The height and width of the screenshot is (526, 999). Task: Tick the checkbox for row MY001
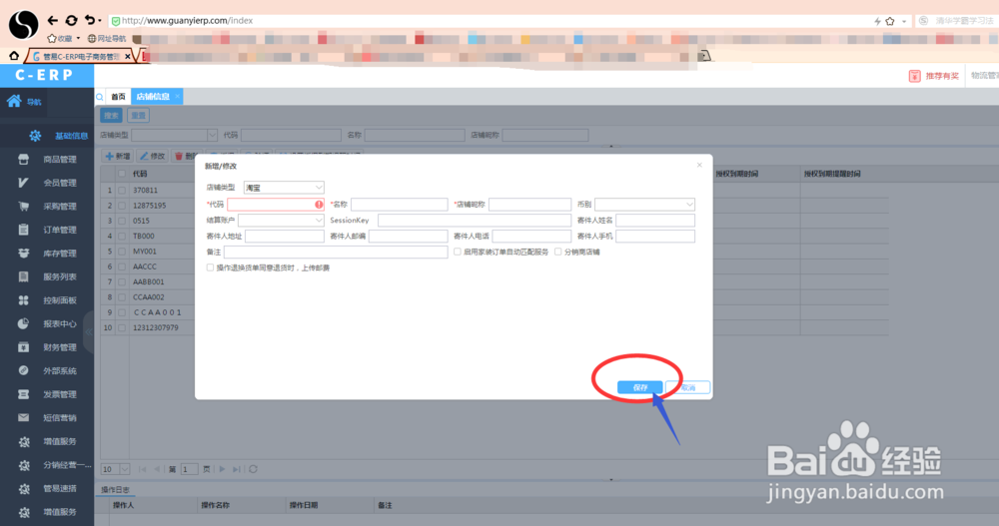(122, 252)
